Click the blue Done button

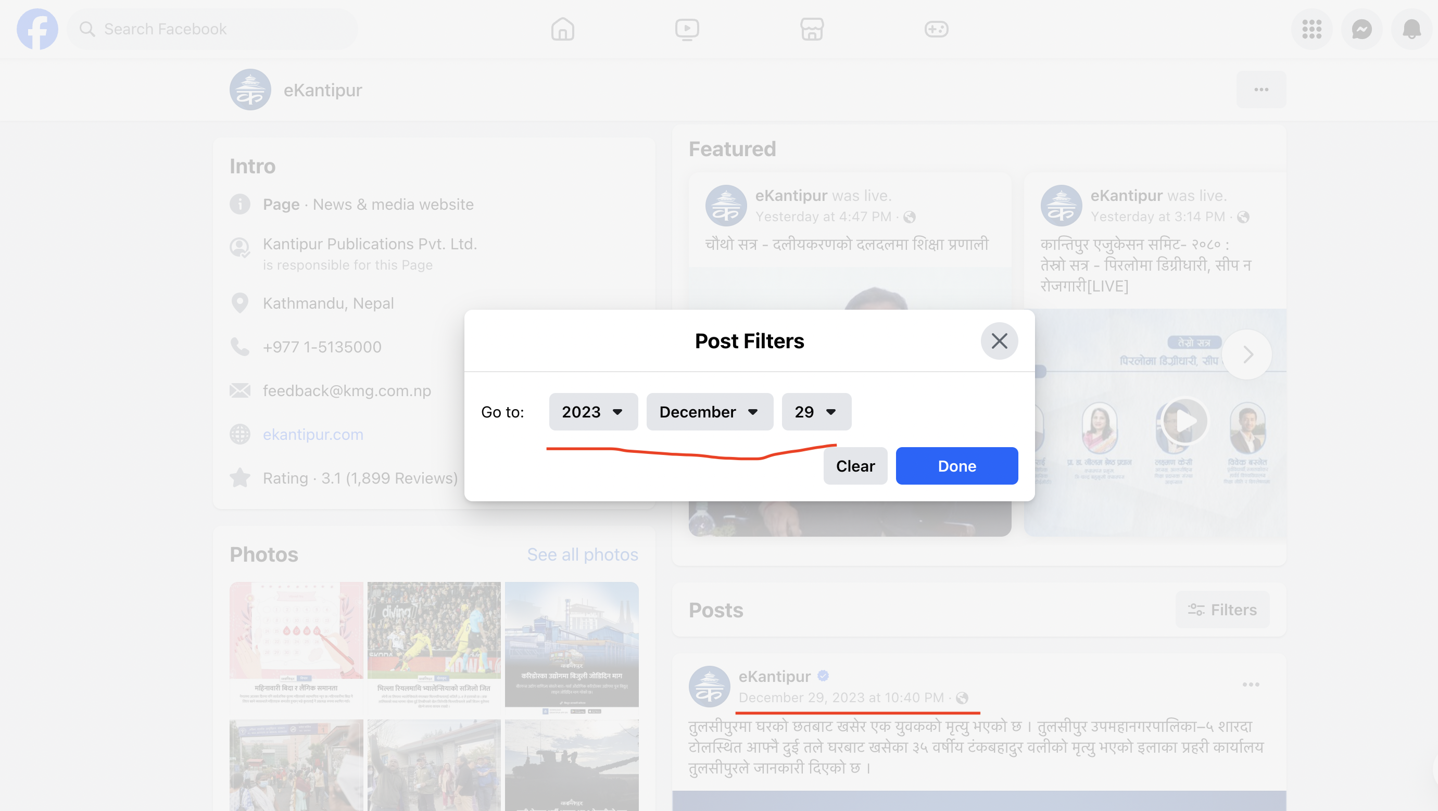pos(956,465)
